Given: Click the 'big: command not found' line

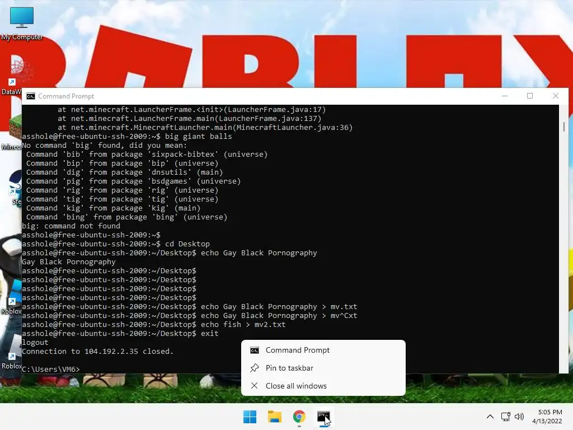Looking at the screenshot, I should (71, 226).
